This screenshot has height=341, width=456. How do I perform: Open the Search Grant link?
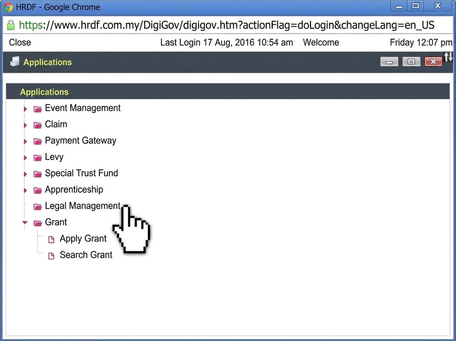click(x=86, y=255)
